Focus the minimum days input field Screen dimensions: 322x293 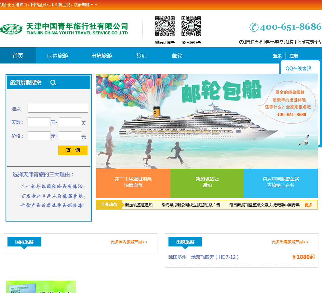[x=39, y=122]
